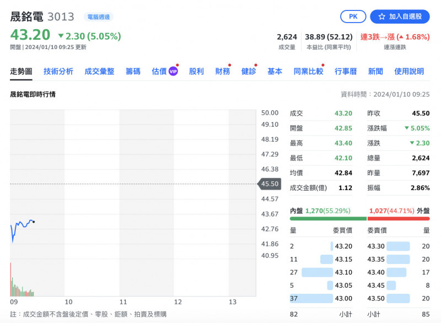Click the 45.50 previous close price marker

(x=269, y=184)
